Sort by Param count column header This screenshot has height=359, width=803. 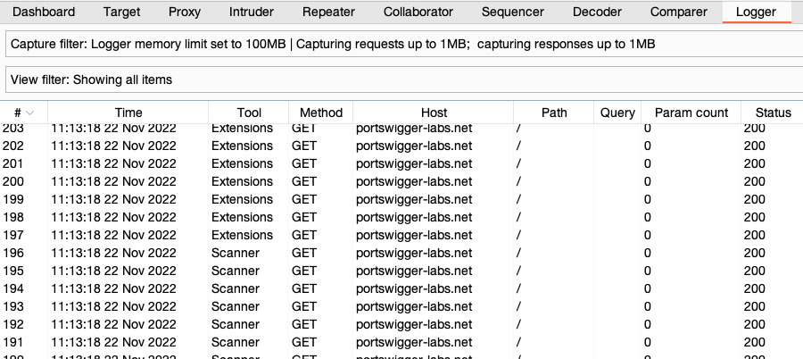pyautogui.click(x=691, y=113)
